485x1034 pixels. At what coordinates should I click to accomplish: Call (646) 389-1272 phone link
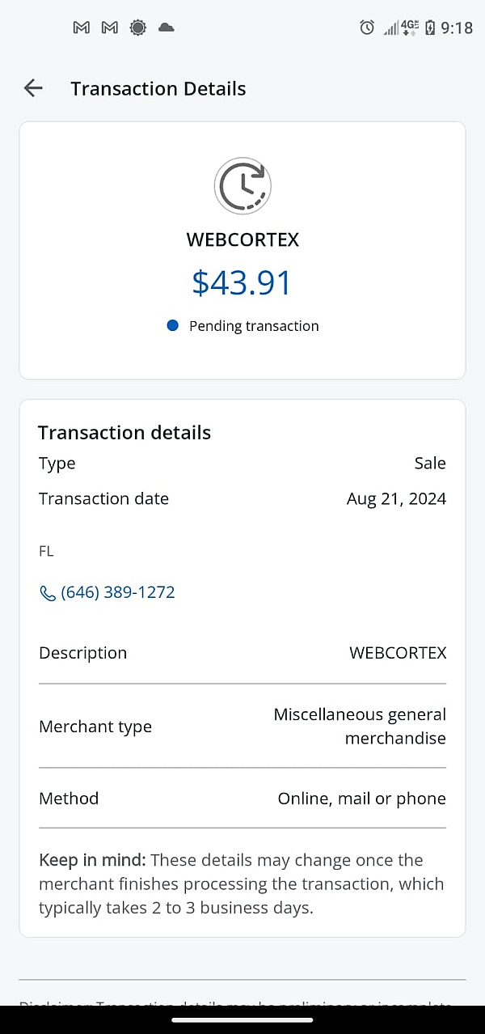[118, 592]
